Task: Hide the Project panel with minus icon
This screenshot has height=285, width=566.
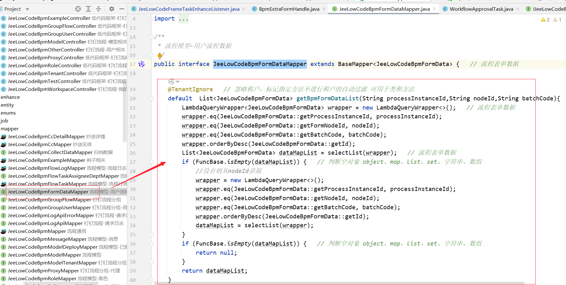Action: (122, 9)
